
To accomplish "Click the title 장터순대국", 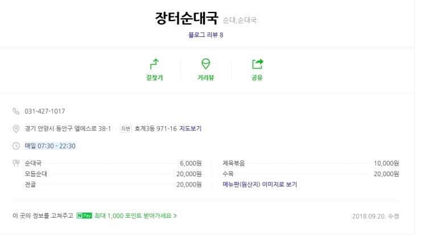I will 187,18.
